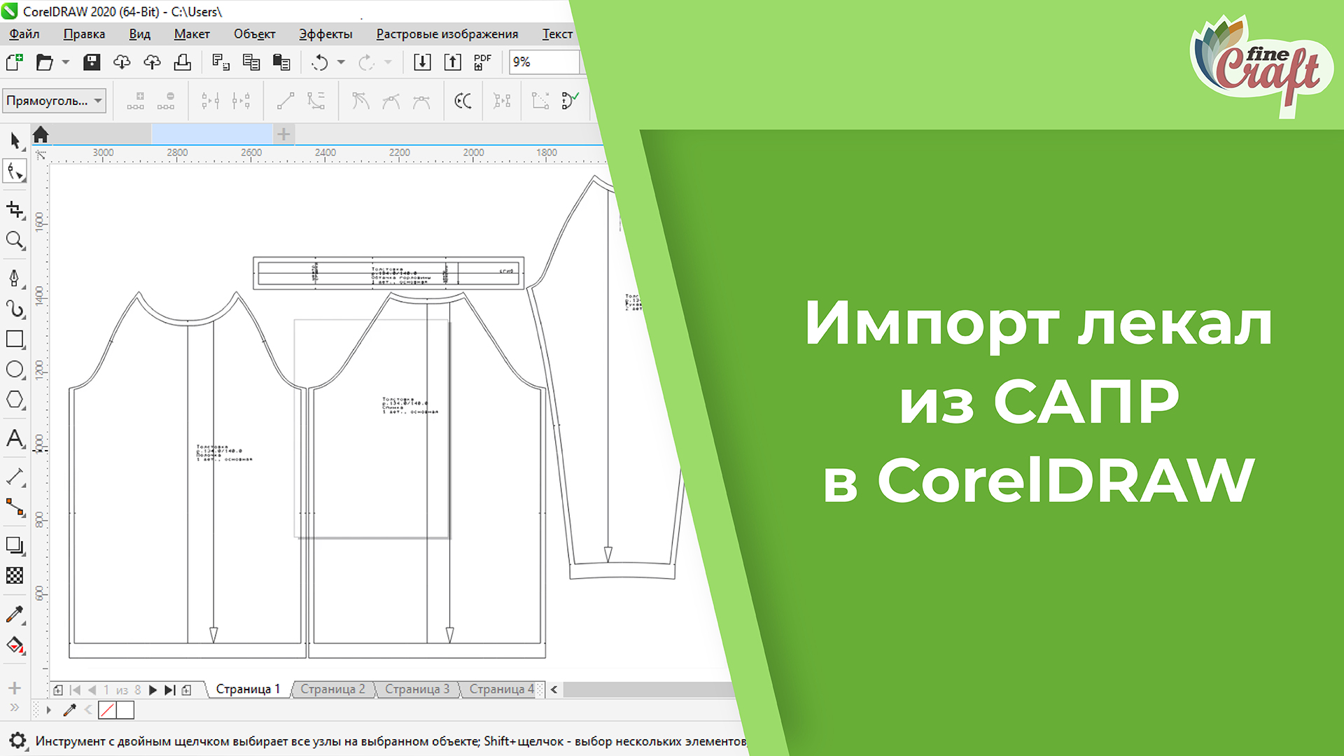Image resolution: width=1344 pixels, height=756 pixels.
Task: Open the Import dialog from the toolbar
Action: pyautogui.click(x=423, y=62)
